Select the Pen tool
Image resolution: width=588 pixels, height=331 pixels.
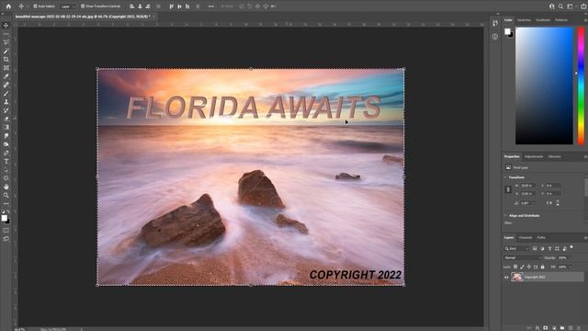pos(6,153)
